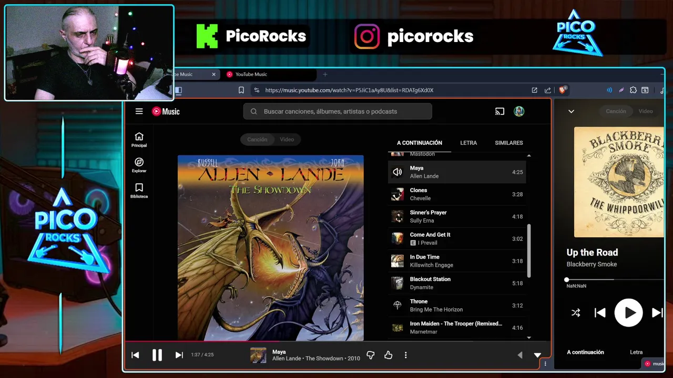Like the current song
This screenshot has height=378, width=673.
tap(388, 355)
